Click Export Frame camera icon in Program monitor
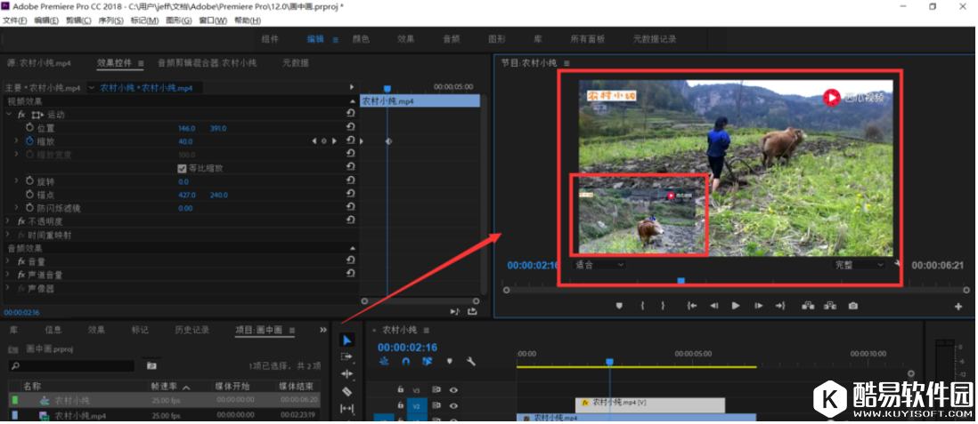Viewport: 978px width, 424px height. pyautogui.click(x=853, y=306)
